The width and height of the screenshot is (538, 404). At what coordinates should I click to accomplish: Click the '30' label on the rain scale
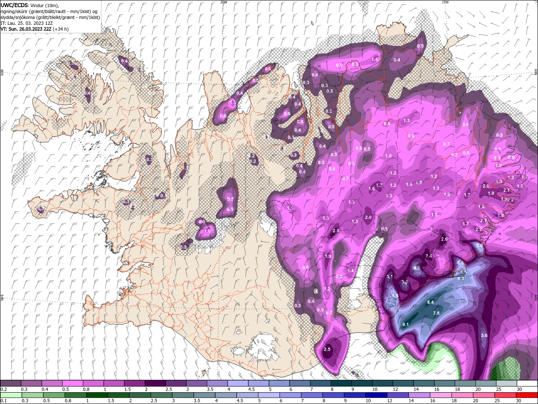[x=518, y=401]
